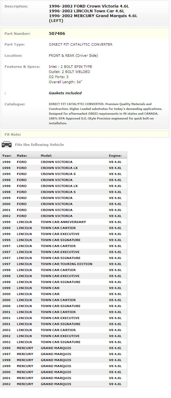Click the Engine column header
The height and width of the screenshot is (398, 171).
point(115,156)
